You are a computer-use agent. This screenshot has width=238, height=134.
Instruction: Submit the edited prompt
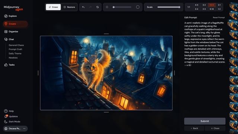[x=205, y=121]
